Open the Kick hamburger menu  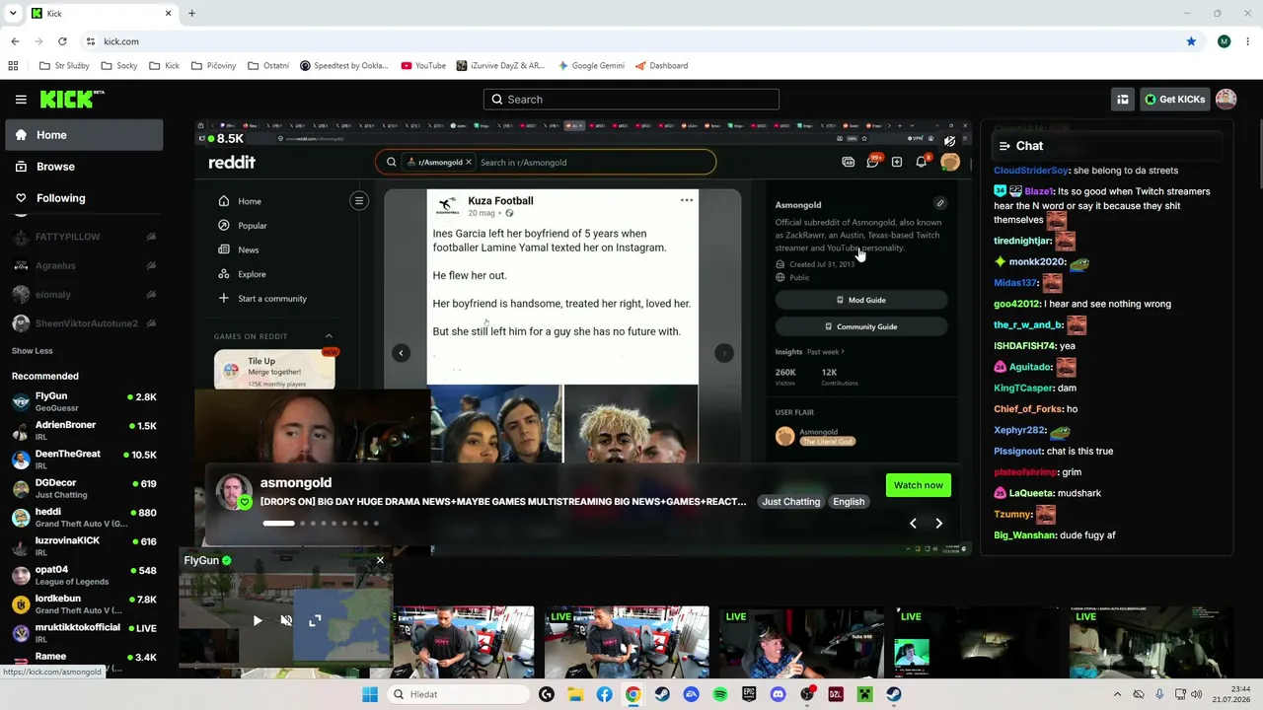pos(21,100)
